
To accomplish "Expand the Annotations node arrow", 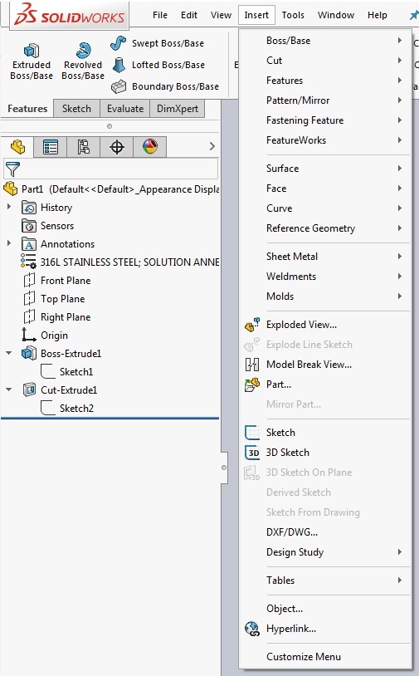I will (x=8, y=243).
